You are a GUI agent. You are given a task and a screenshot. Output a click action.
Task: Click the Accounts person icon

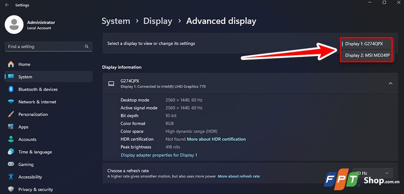coord(11,139)
